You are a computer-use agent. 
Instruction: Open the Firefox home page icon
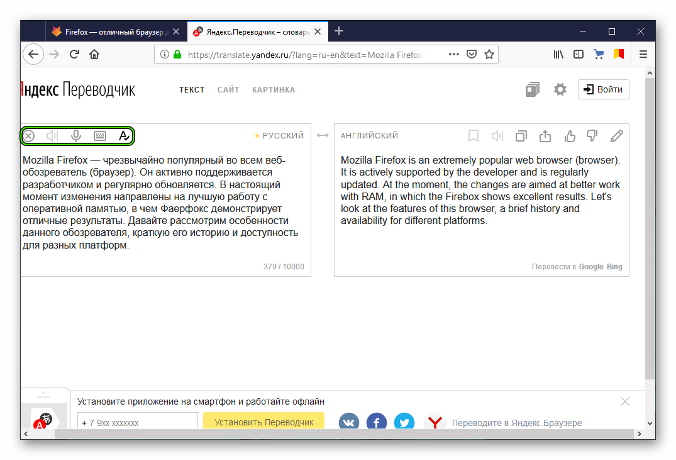[x=94, y=54]
